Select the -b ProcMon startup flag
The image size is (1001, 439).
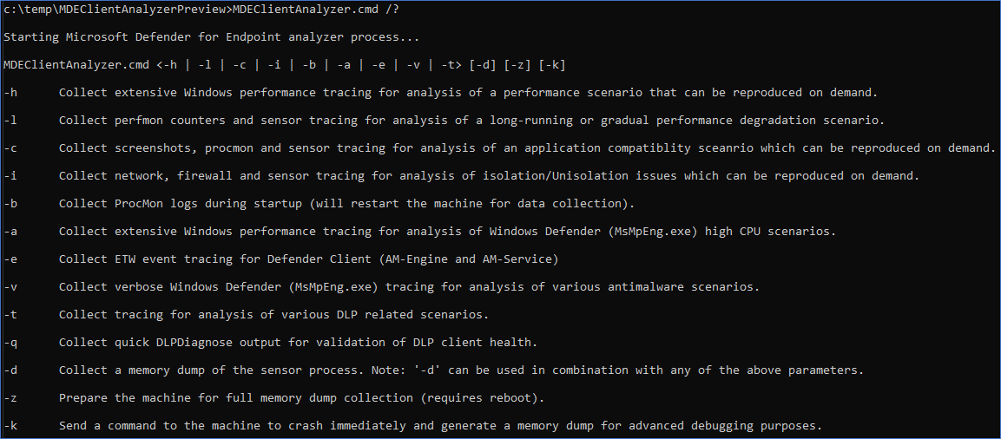click(10, 204)
